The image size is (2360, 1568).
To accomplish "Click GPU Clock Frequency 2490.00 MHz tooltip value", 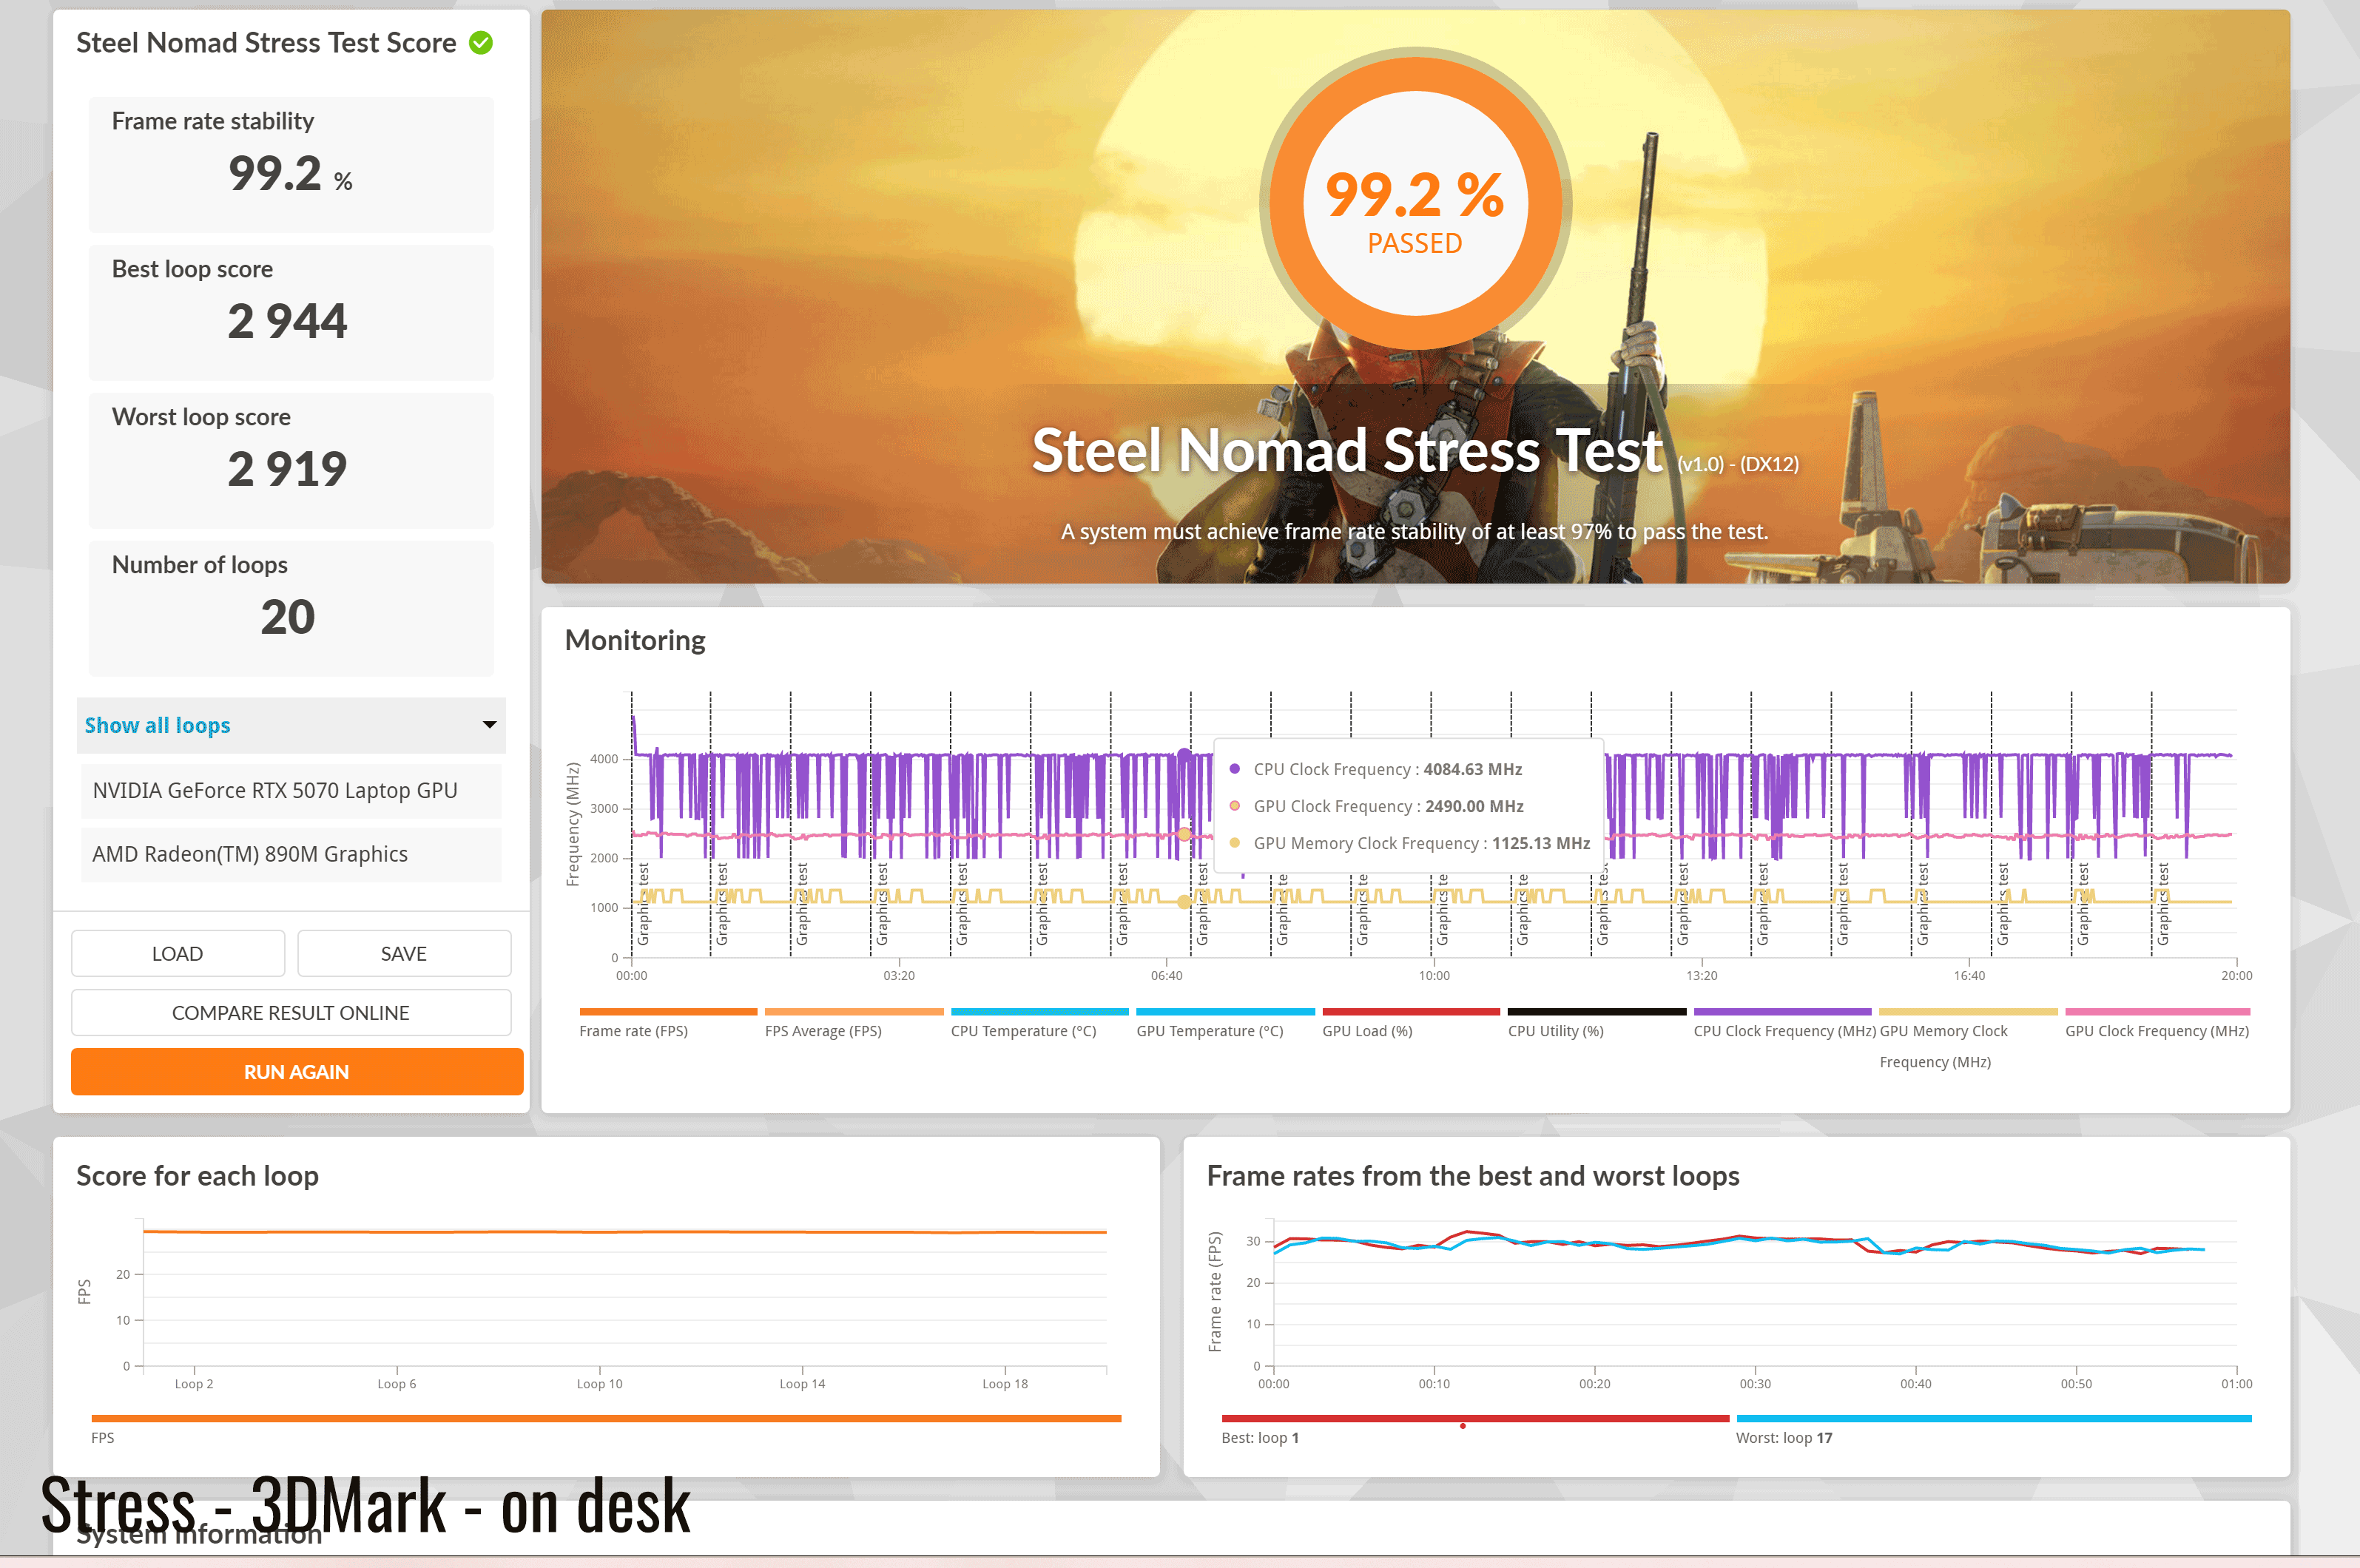I will point(1474,806).
